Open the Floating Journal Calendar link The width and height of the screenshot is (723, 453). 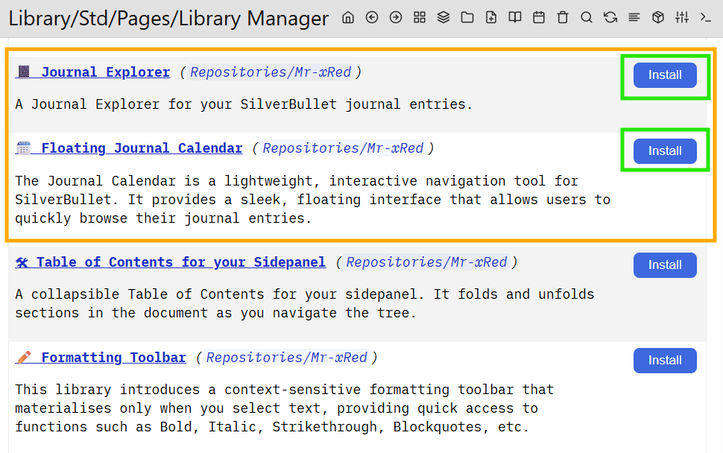(141, 148)
